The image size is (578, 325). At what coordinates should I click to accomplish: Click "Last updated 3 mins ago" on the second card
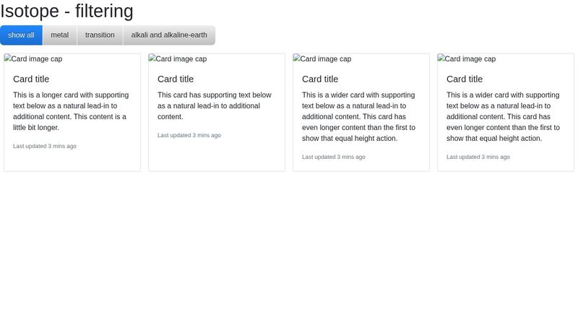pos(189,135)
